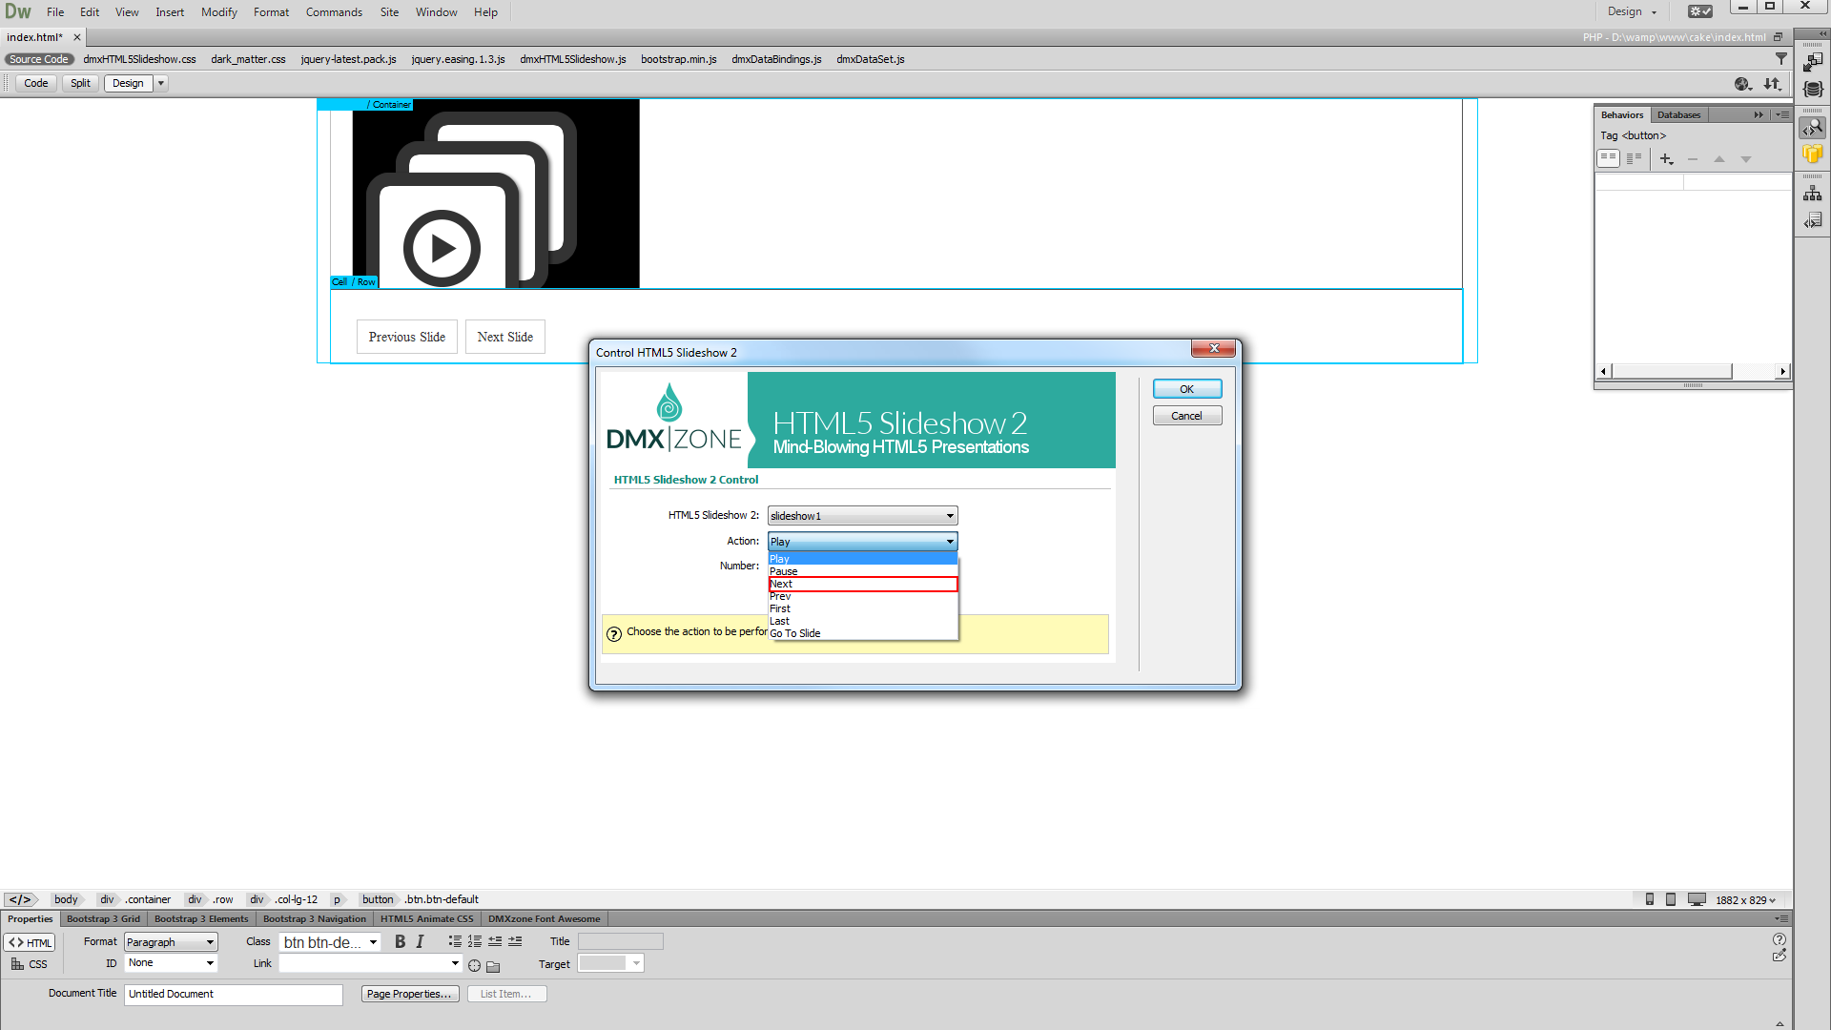Open the Snippets icon in dock
The height and width of the screenshot is (1030, 1831).
pos(1813,220)
